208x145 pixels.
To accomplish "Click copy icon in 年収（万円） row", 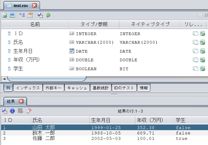I will click(196, 60).
